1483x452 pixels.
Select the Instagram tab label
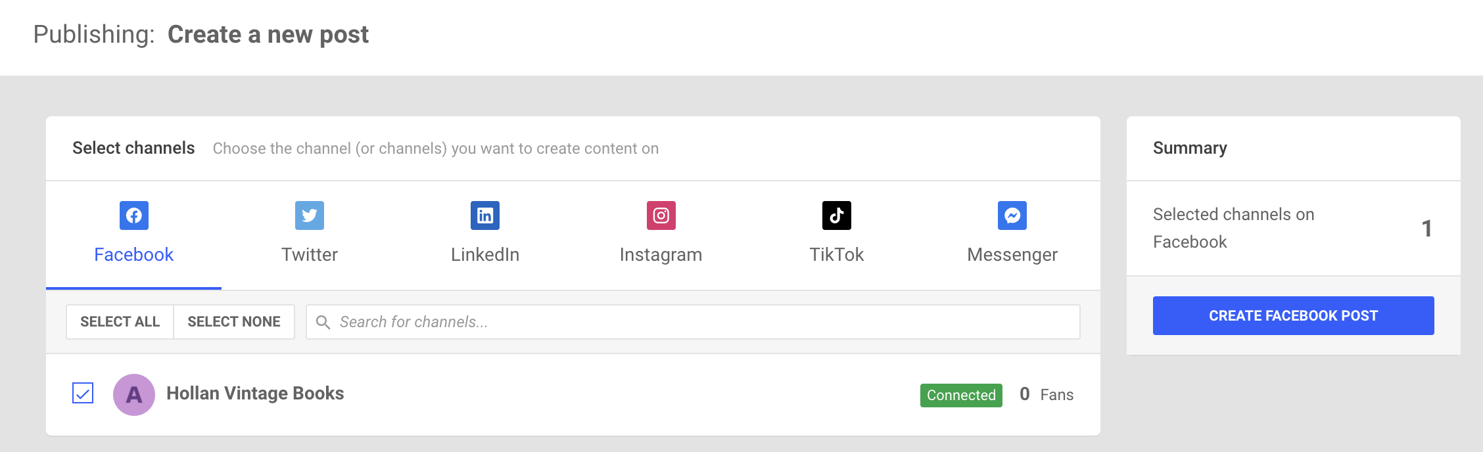(661, 254)
